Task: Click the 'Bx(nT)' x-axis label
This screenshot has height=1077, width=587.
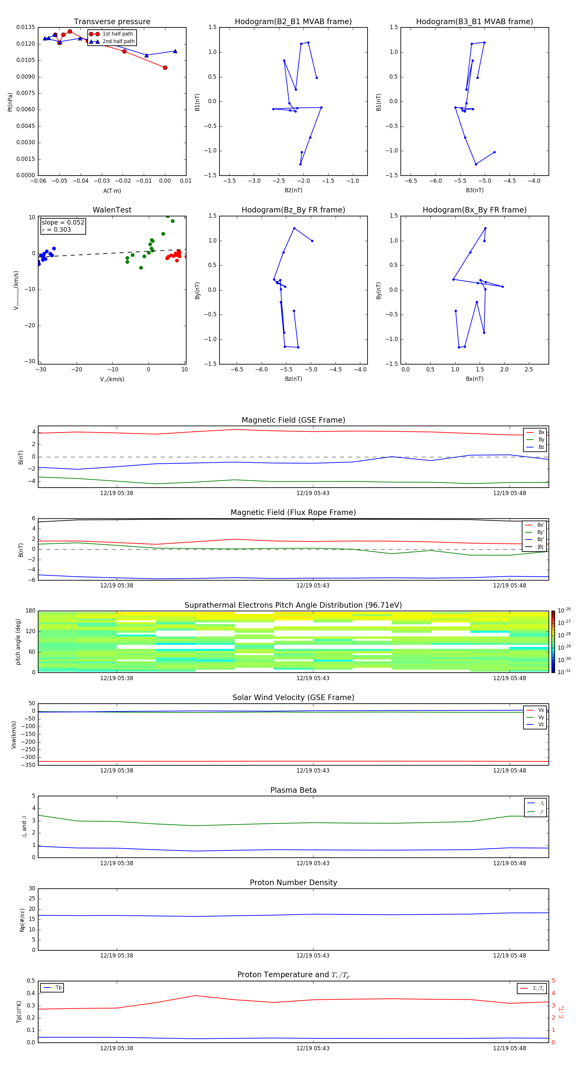Action: coord(474,379)
